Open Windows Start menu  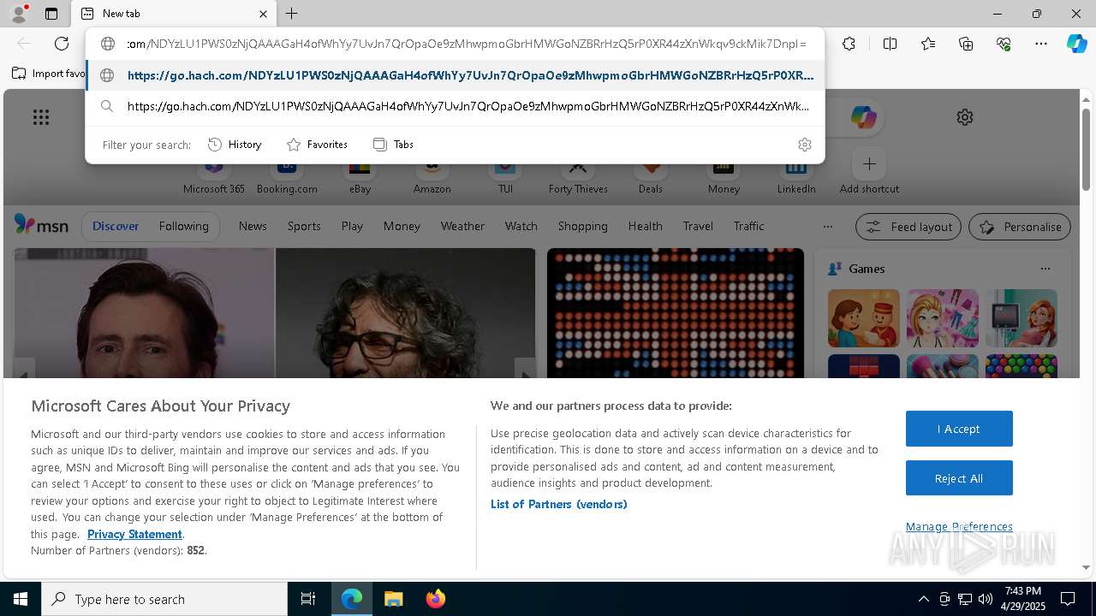point(21,599)
